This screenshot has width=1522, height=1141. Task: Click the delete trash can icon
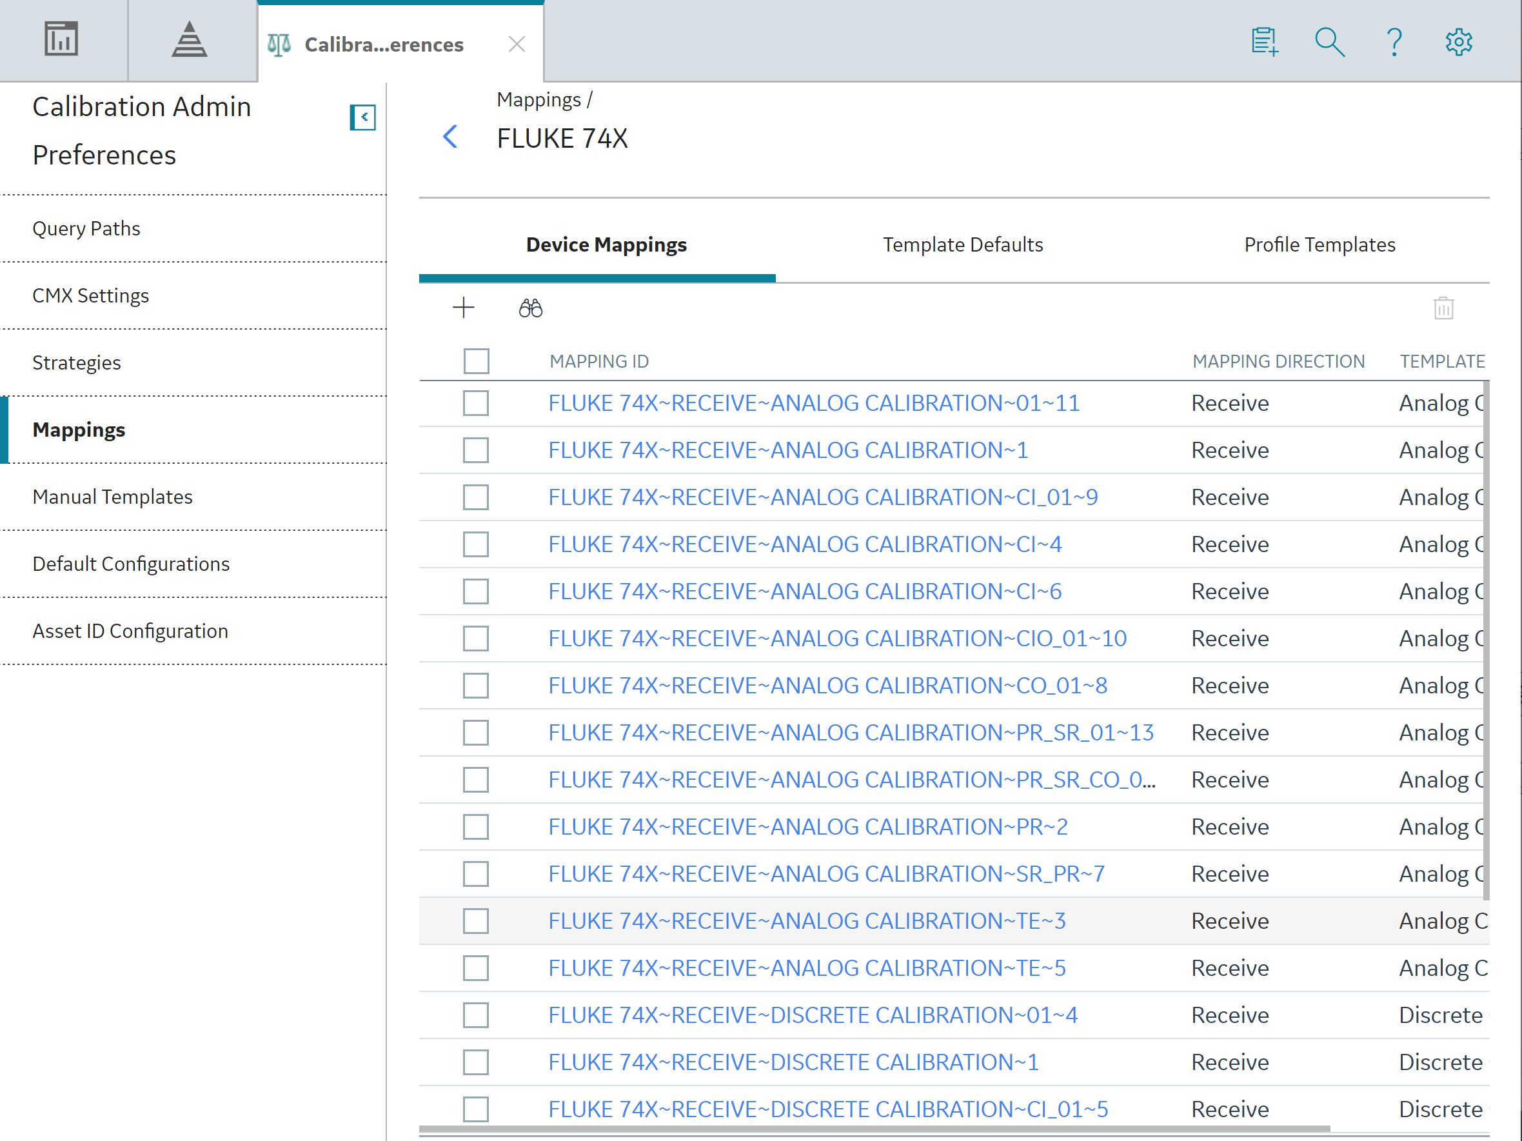click(1443, 308)
